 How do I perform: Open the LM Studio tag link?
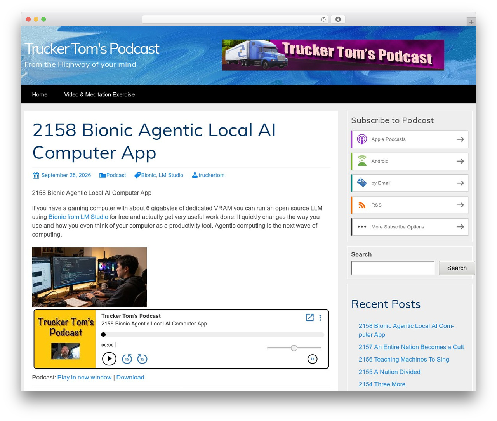point(171,175)
